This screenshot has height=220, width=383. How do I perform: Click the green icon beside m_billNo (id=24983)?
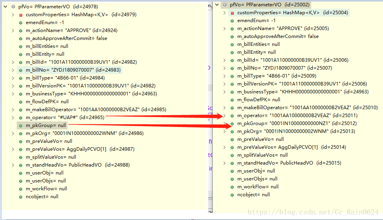[x=21, y=70]
